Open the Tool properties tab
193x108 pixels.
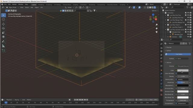(161, 44)
